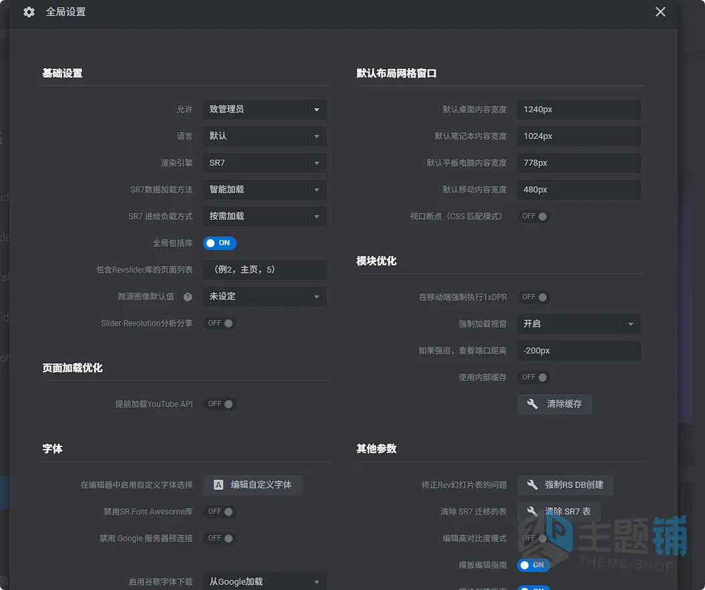Toggle 编辑高对比度模式 switch
705x590 pixels.
[534, 539]
